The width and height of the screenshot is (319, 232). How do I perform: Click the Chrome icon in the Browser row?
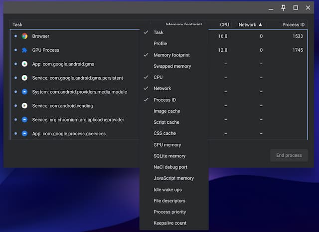click(x=24, y=36)
